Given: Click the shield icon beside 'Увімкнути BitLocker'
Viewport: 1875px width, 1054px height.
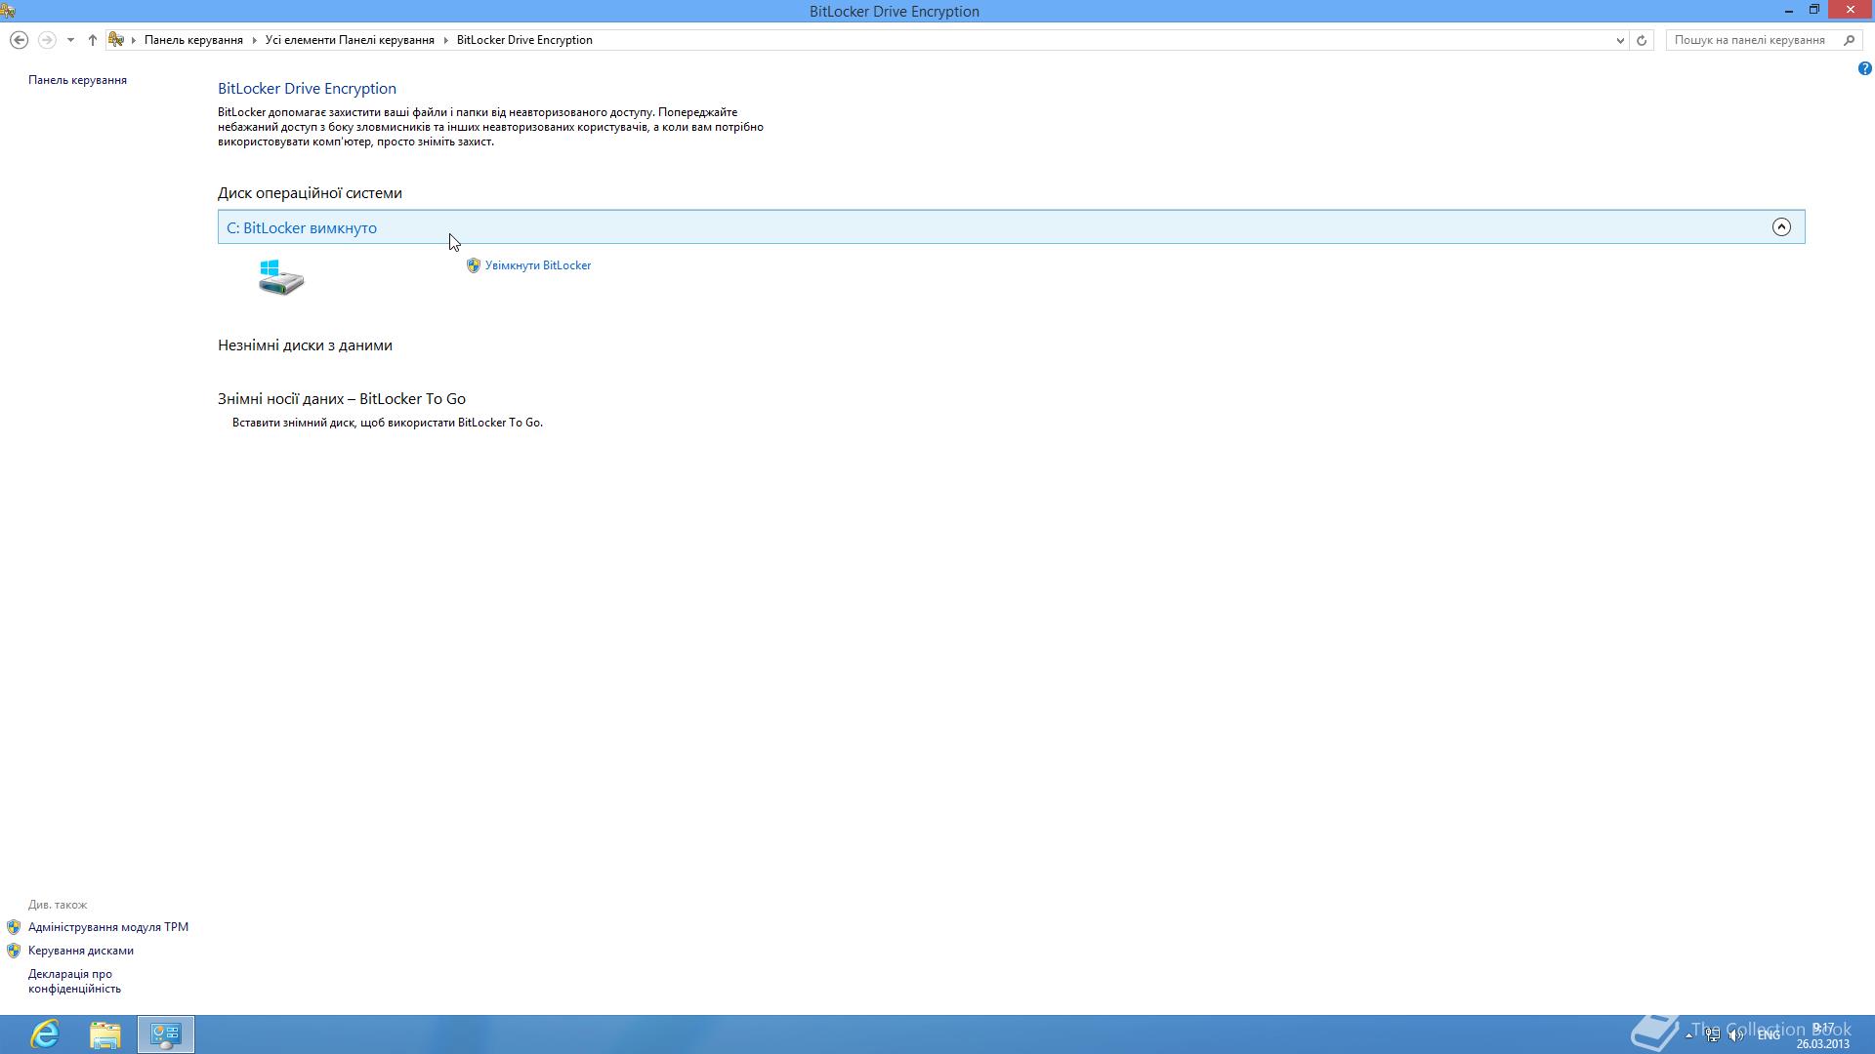Looking at the screenshot, I should tap(474, 265).
